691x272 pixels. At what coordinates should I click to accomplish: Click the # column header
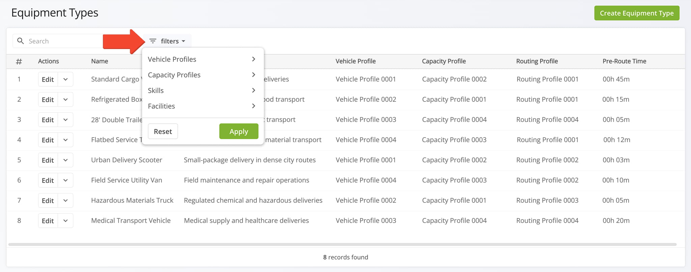click(19, 61)
